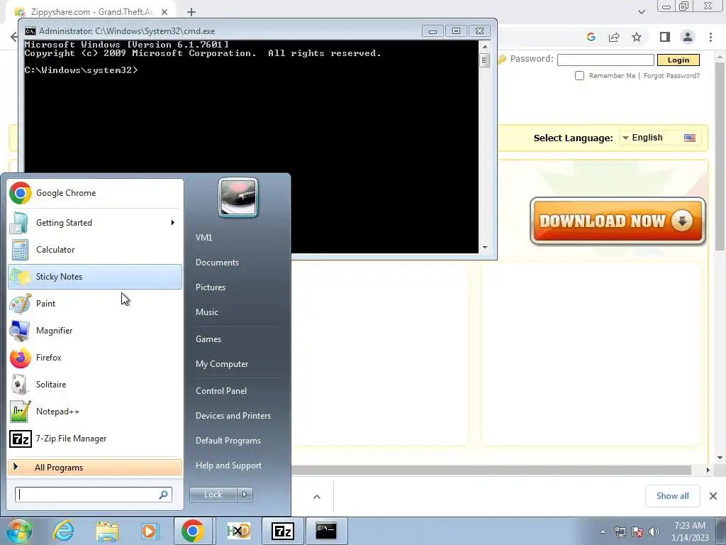Click the volume speaker tray icon
The image size is (726, 545).
(654, 532)
